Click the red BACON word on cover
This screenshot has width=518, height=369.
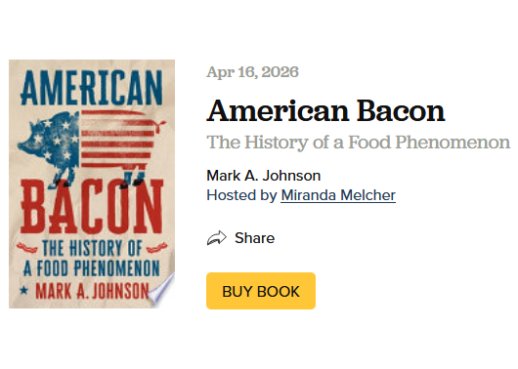click(92, 207)
